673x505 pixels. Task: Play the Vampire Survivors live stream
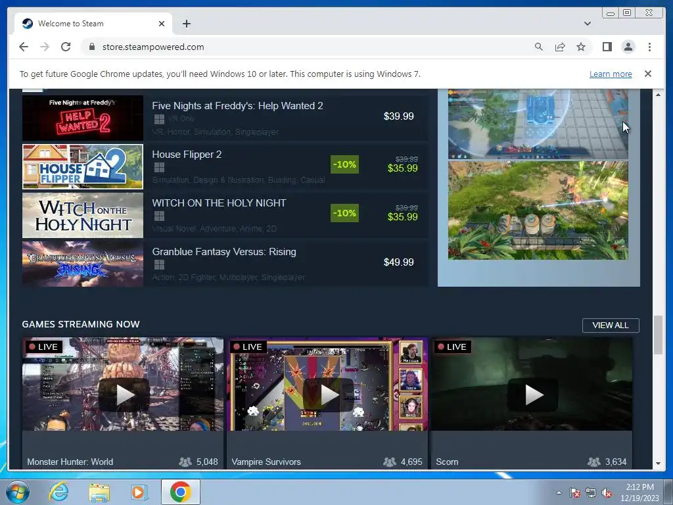(x=329, y=395)
